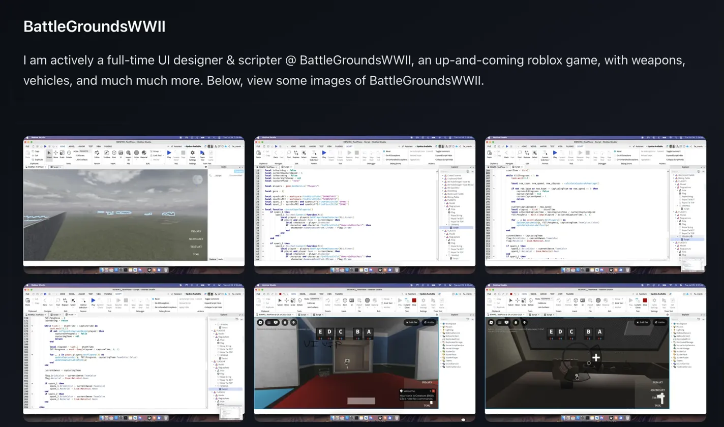Image resolution: width=724 pixels, height=427 pixels.
Task: Click SECONDARY label in foggy terrain screenshot
Action: click(195, 239)
